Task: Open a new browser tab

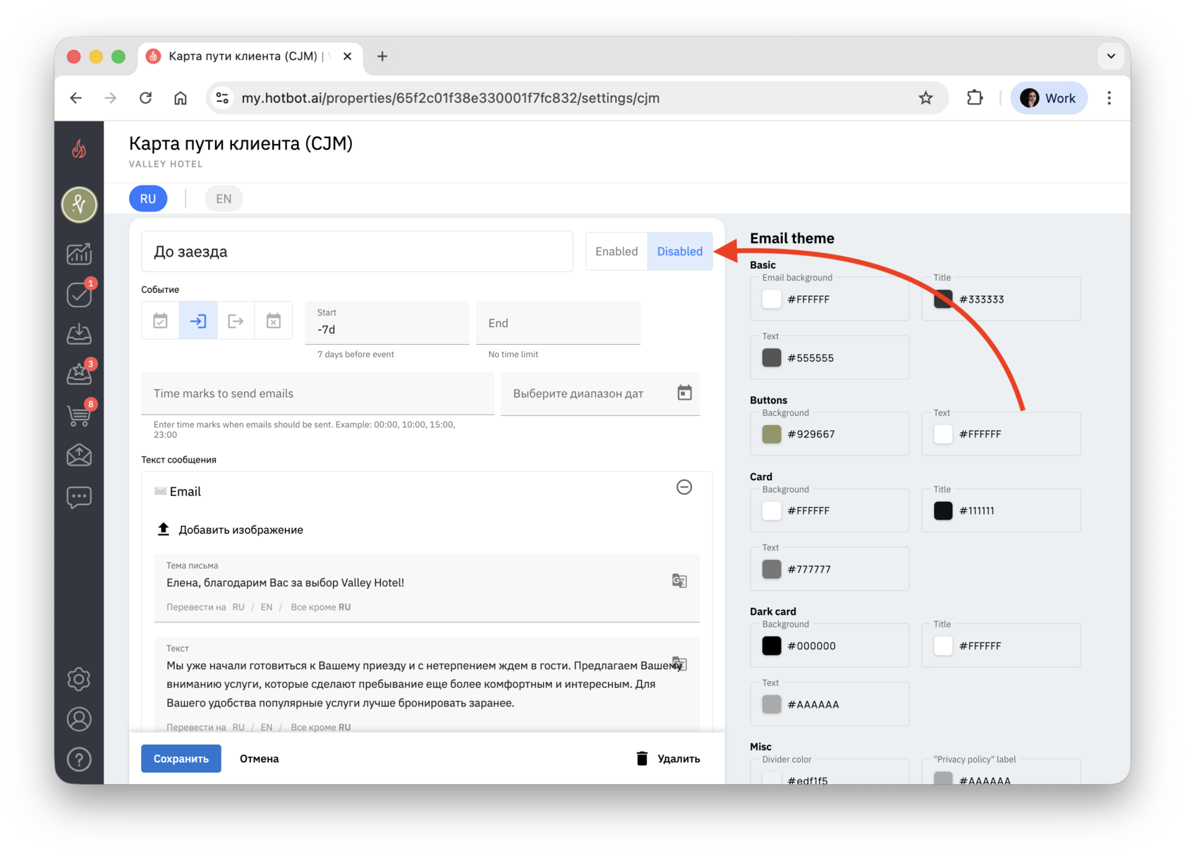Action: (382, 56)
